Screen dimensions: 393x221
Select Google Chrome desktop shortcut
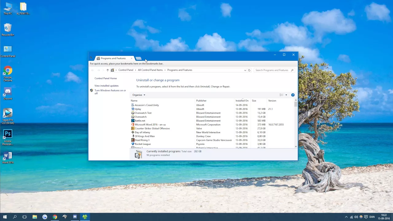8,74
